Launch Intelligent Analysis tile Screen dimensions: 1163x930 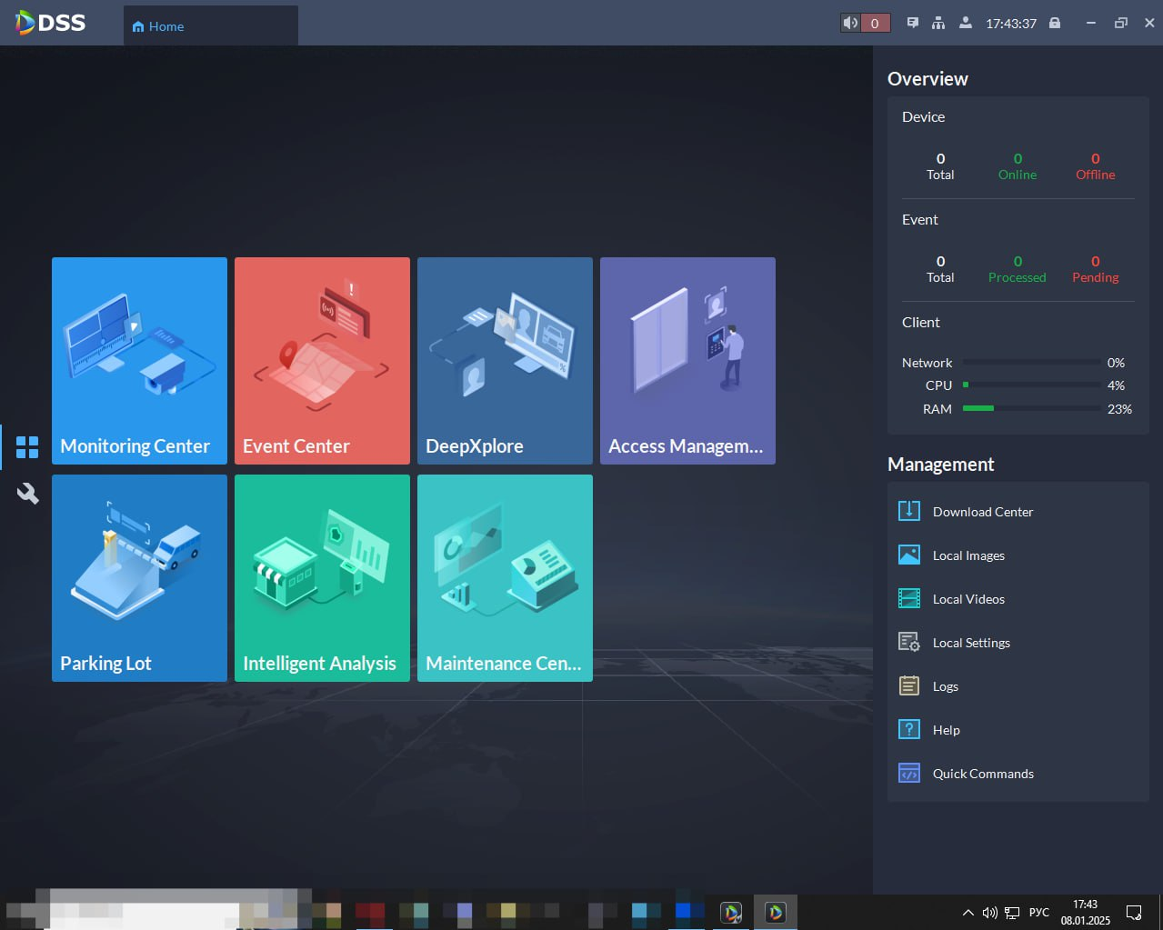322,578
